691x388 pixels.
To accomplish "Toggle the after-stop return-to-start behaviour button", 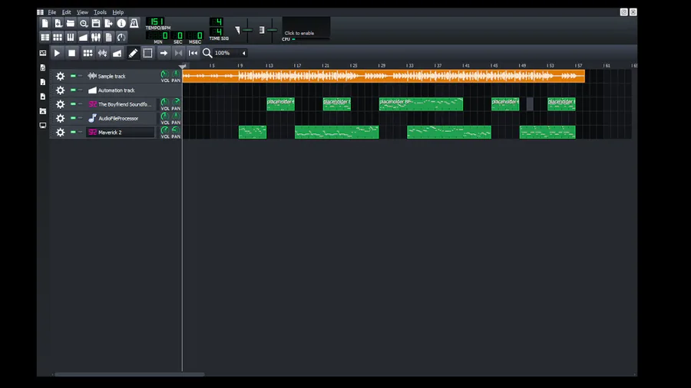I will pos(193,53).
